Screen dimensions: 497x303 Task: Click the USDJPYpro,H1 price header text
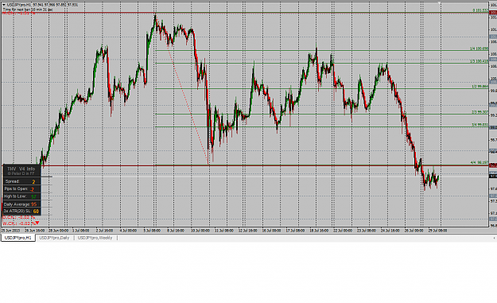coord(42,5)
